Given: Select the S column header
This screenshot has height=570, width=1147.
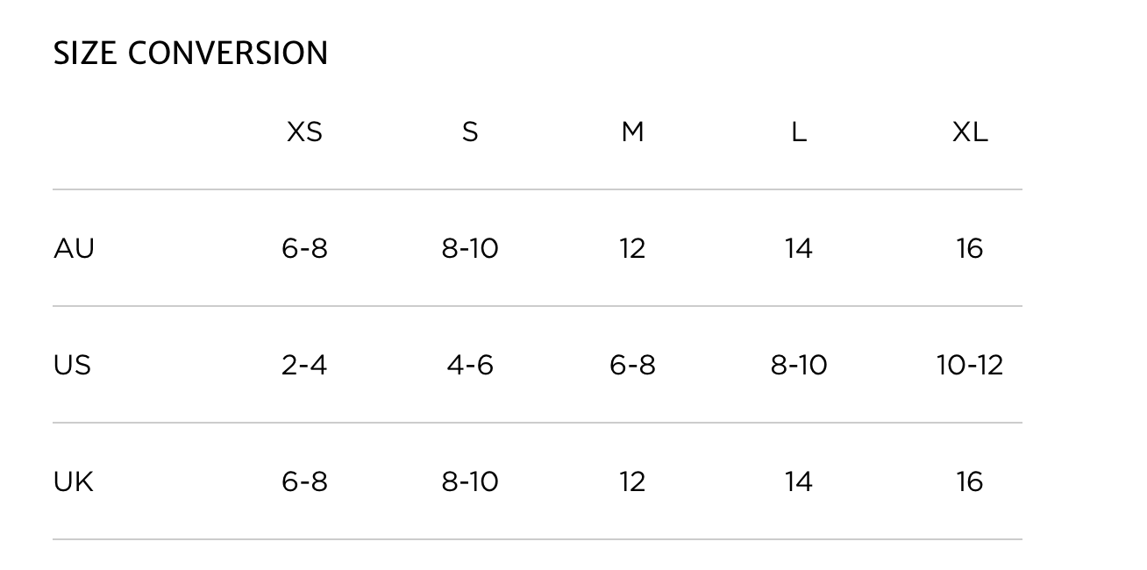Looking at the screenshot, I should (470, 132).
